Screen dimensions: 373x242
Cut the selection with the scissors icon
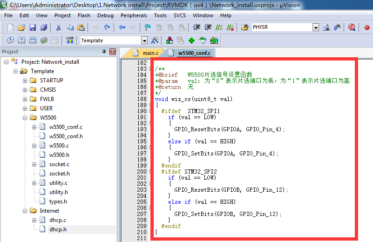tap(58, 27)
